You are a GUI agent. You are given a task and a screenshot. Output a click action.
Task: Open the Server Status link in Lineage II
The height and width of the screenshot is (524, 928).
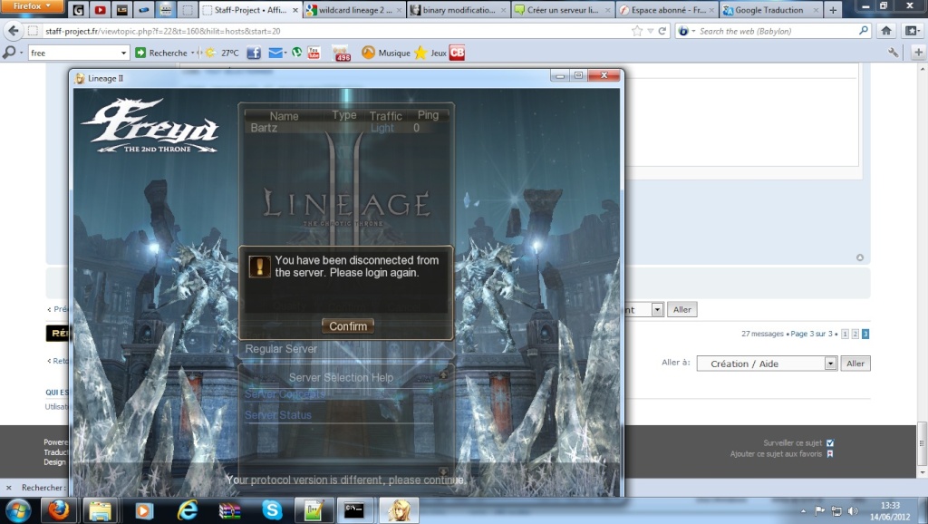[278, 415]
